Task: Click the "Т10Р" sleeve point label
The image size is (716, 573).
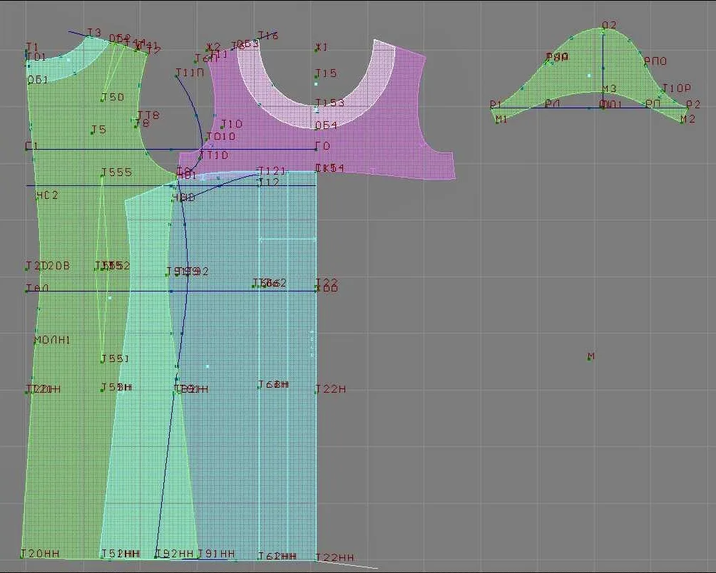Action: pyautogui.click(x=676, y=88)
